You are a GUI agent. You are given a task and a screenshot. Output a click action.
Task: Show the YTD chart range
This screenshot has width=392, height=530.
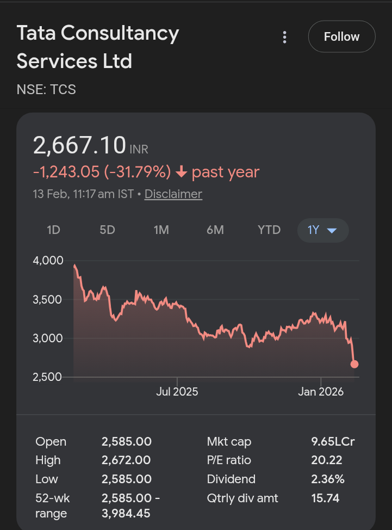pyautogui.click(x=269, y=230)
